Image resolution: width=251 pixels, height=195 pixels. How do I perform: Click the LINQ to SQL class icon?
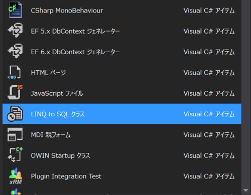click(15, 114)
